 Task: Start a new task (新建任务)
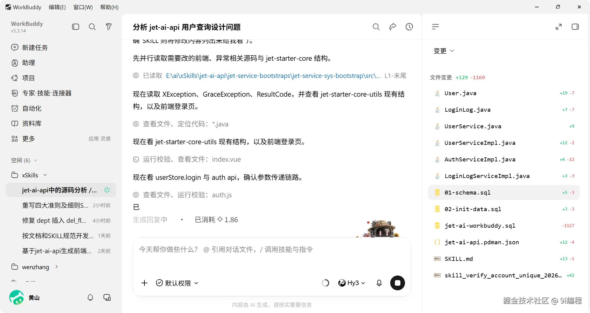[61, 48]
